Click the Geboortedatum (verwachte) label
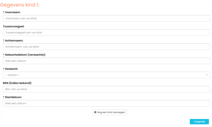The height and width of the screenshot is (127, 212). click(x=25, y=55)
